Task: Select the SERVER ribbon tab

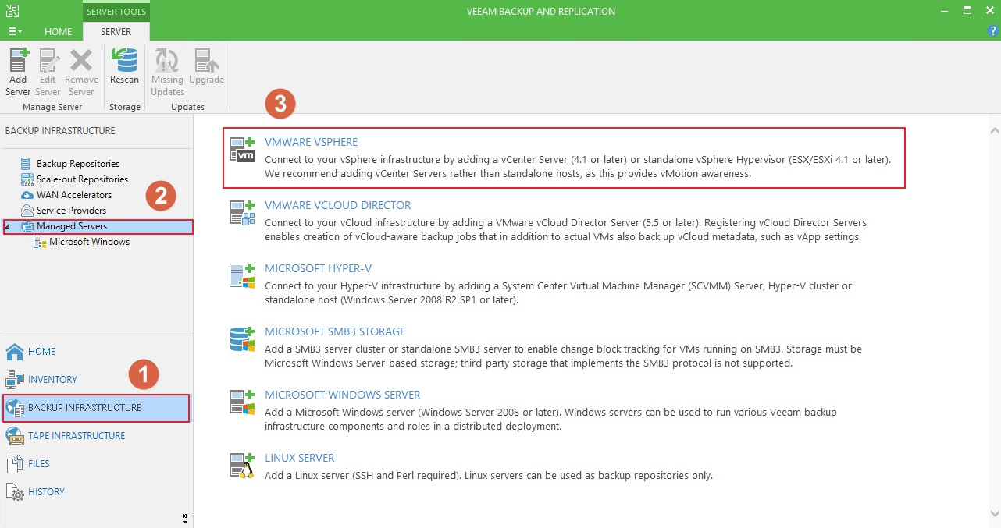Action: (116, 32)
